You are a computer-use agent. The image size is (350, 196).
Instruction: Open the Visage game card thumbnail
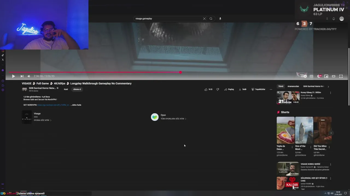[27, 117]
